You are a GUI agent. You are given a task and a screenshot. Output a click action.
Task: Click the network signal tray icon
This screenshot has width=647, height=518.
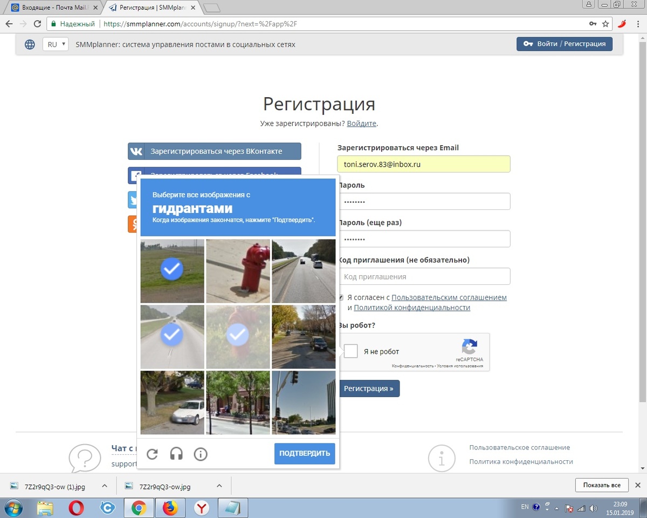(581, 508)
